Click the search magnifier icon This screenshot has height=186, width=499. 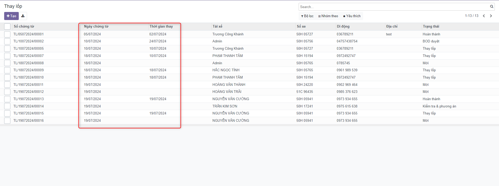coord(491,7)
